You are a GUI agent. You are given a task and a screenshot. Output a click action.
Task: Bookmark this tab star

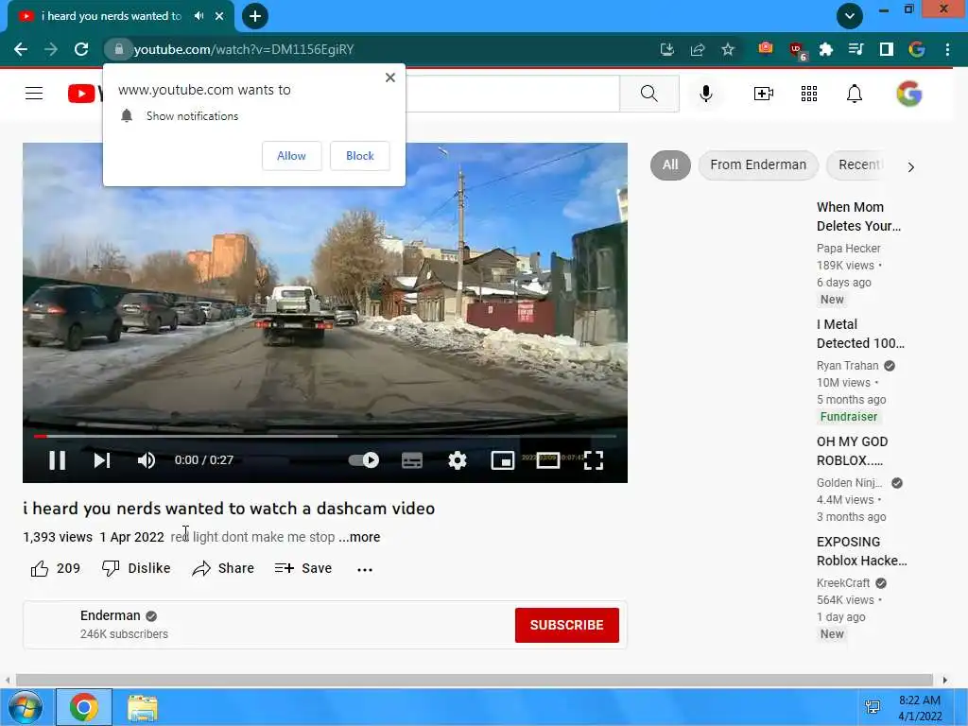pos(728,49)
